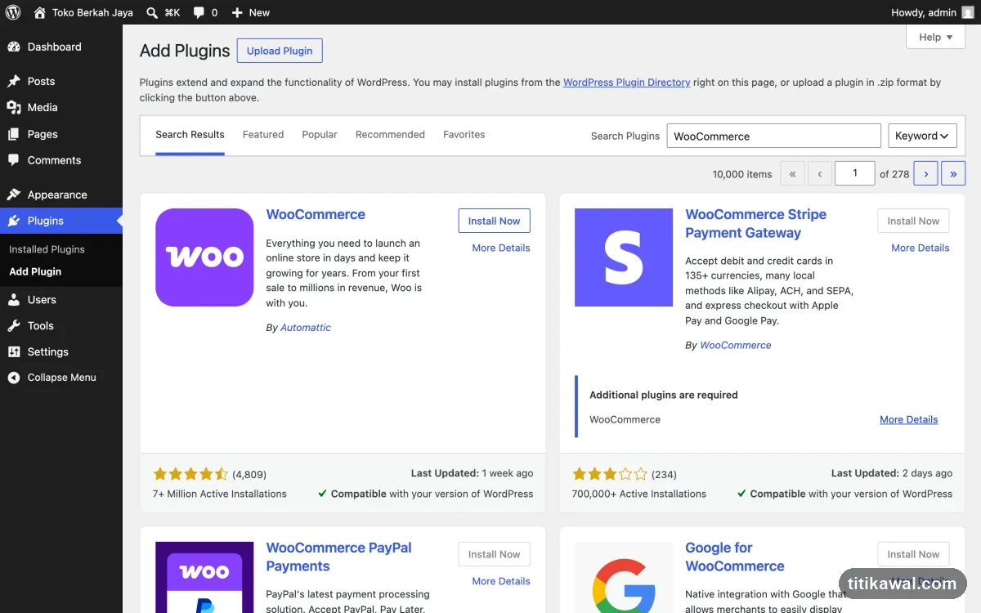The width and height of the screenshot is (981, 613).
Task: Select Plugins in sidebar
Action: (x=61, y=221)
